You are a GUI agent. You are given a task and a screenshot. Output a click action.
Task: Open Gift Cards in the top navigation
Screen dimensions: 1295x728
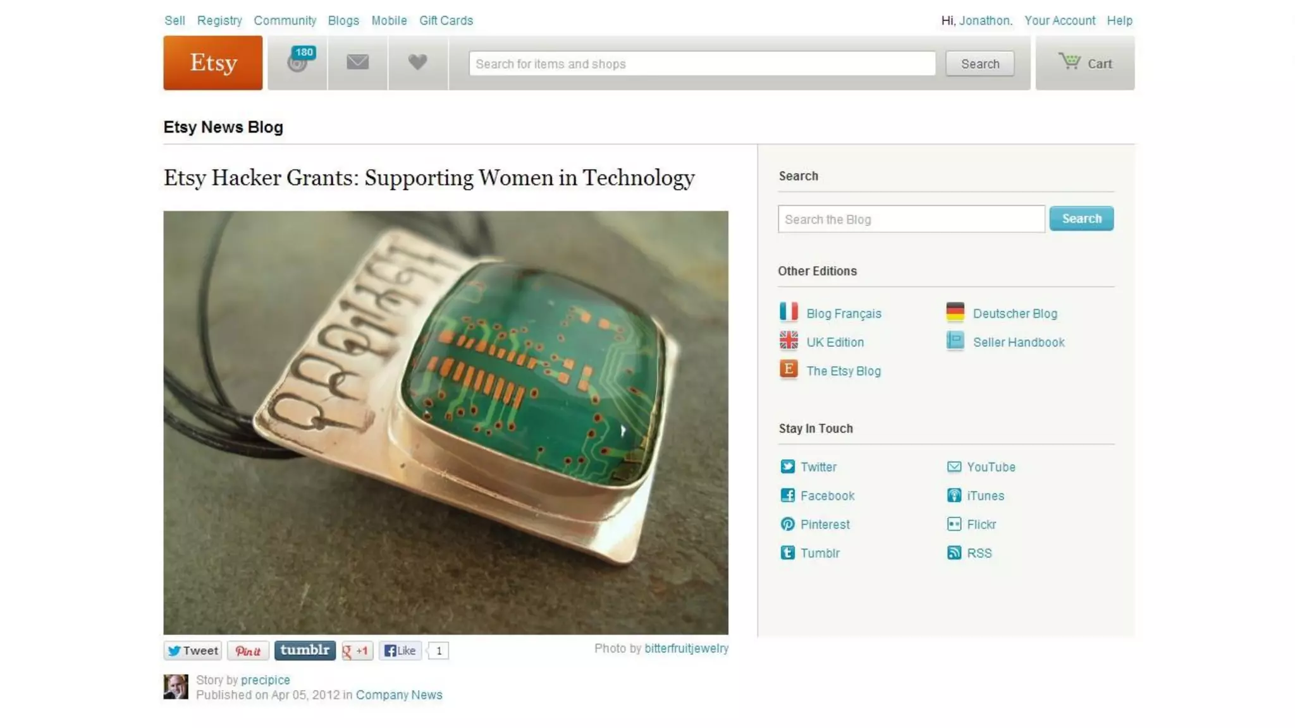point(446,20)
